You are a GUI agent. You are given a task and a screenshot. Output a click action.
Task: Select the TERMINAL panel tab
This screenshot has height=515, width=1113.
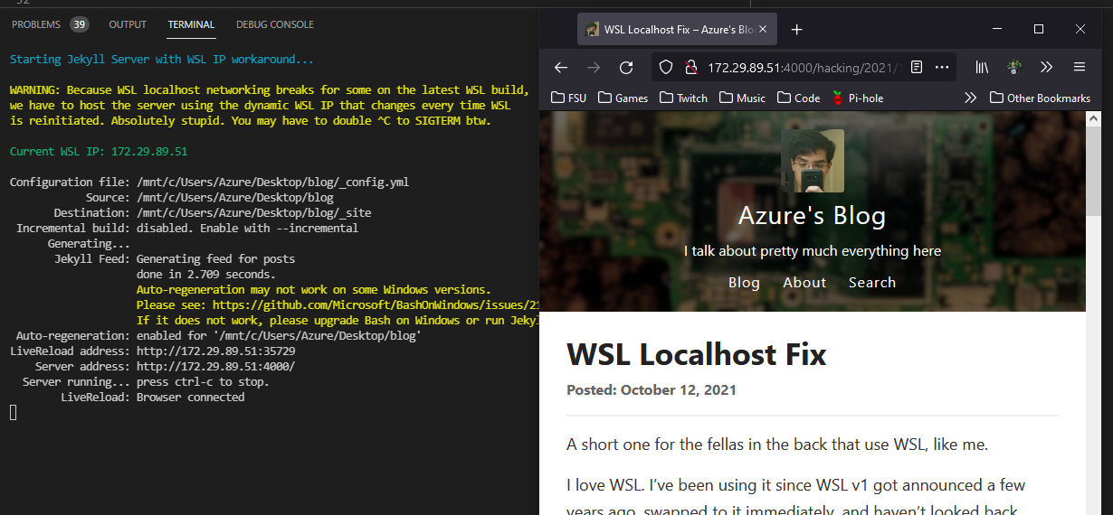(192, 24)
